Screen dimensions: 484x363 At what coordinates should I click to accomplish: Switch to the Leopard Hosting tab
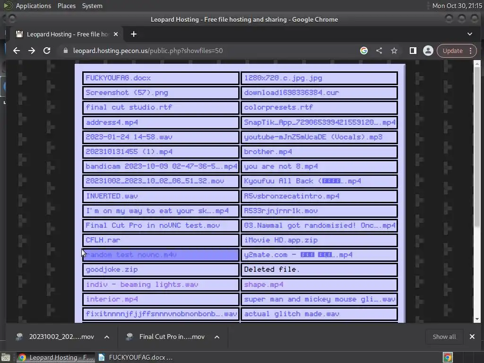67,34
